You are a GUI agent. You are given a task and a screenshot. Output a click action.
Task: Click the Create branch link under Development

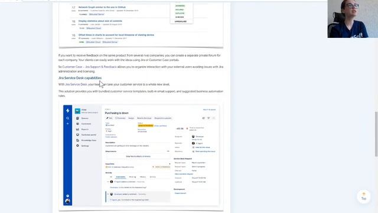tap(180, 193)
